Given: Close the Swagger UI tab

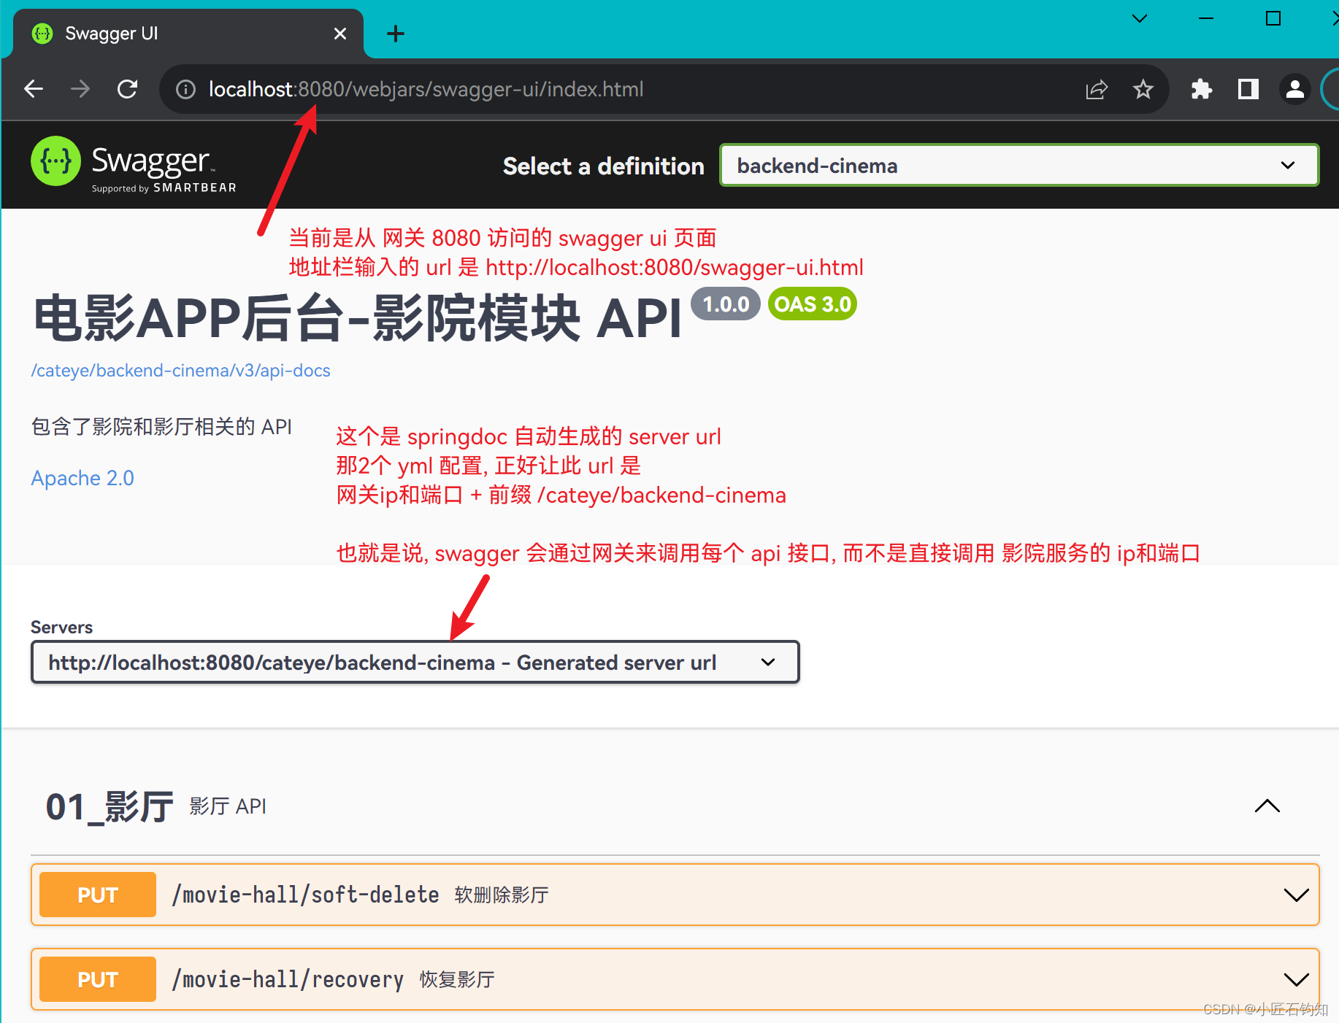Looking at the screenshot, I should click(340, 34).
